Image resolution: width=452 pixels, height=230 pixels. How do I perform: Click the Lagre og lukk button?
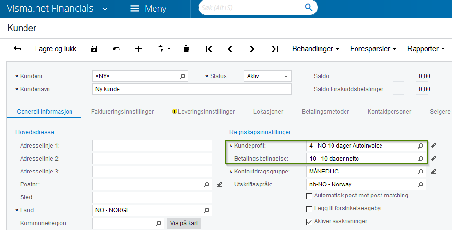pyautogui.click(x=56, y=49)
